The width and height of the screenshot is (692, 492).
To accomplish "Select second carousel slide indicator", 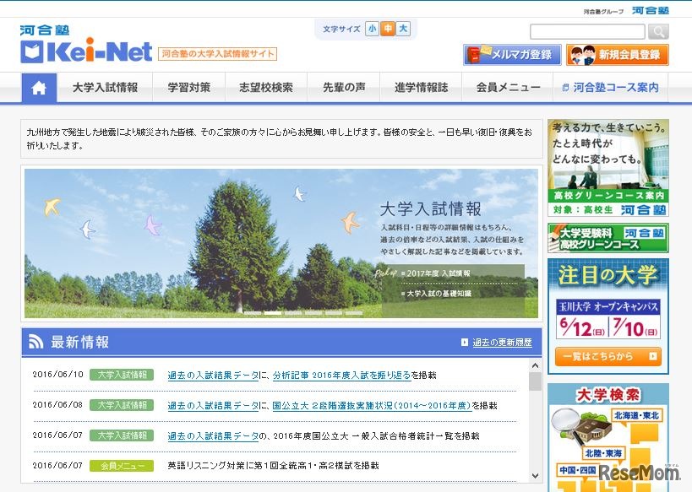I will 273,313.
